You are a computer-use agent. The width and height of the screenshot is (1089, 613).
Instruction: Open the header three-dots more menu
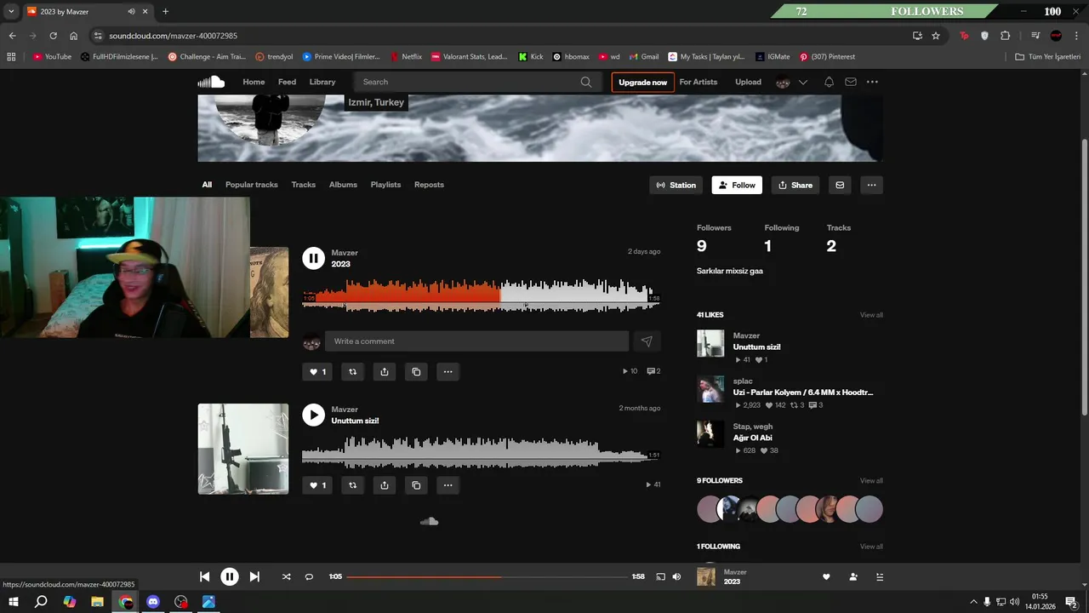click(872, 82)
